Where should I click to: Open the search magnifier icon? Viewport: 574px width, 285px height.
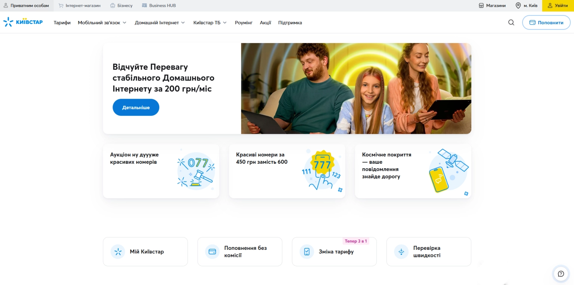pos(511,22)
